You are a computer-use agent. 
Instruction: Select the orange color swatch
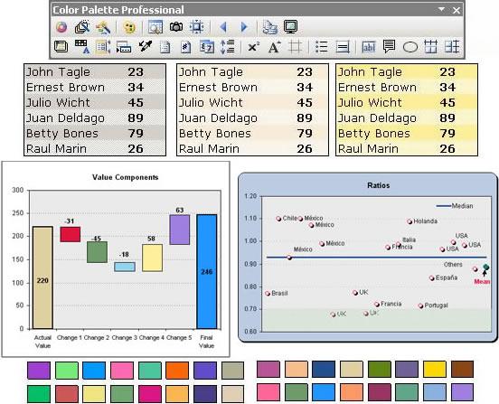tap(177, 371)
